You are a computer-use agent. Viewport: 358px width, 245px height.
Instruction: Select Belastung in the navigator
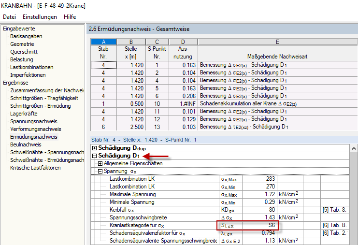coord(21,59)
